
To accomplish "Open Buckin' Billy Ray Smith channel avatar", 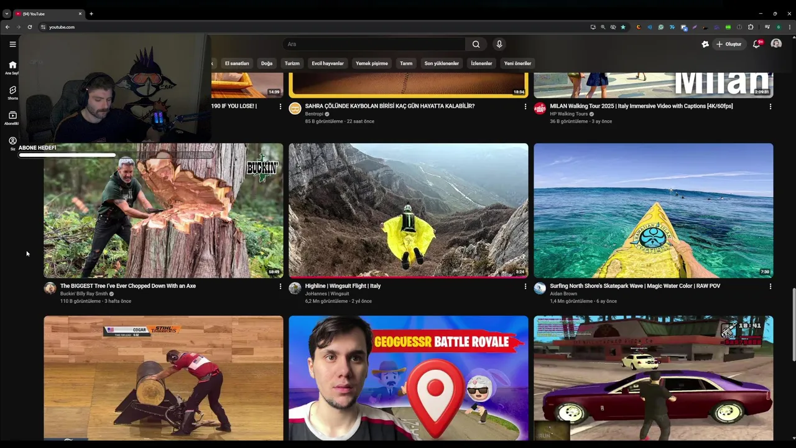I will [50, 288].
